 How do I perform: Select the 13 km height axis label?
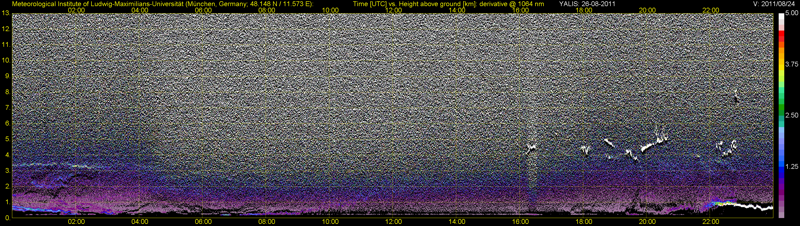point(6,13)
